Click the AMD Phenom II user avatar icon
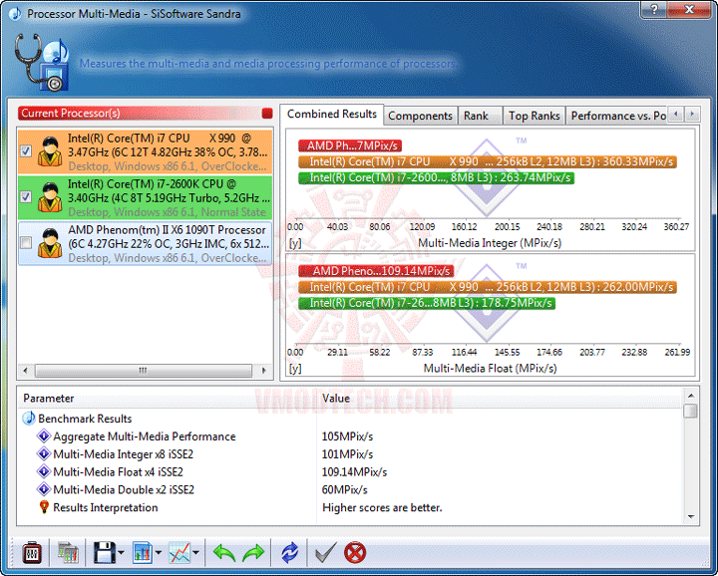 pyautogui.click(x=50, y=243)
